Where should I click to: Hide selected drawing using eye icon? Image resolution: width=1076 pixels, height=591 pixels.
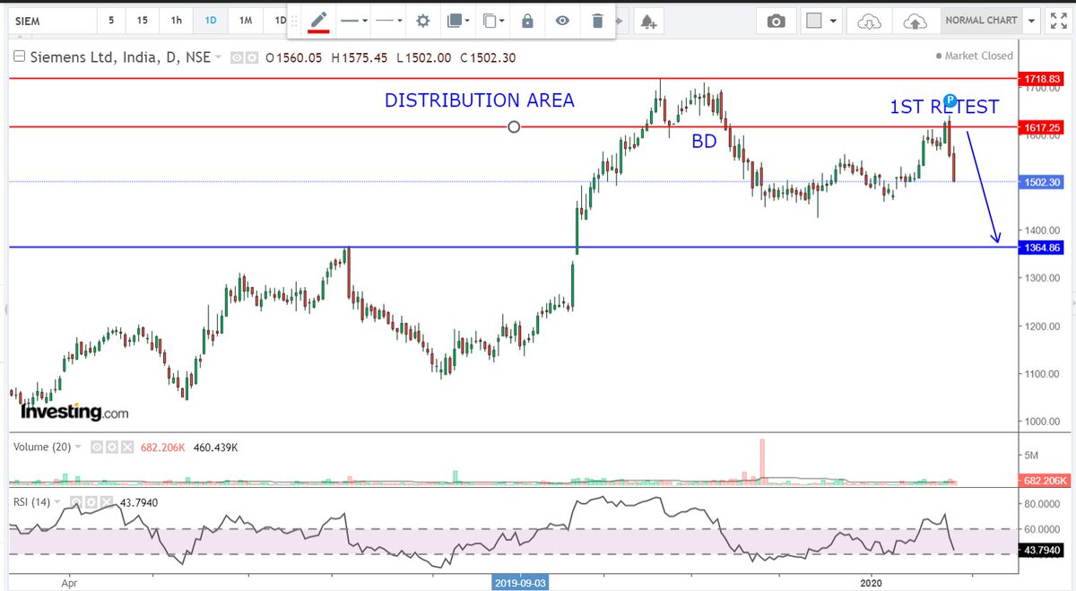coord(562,21)
